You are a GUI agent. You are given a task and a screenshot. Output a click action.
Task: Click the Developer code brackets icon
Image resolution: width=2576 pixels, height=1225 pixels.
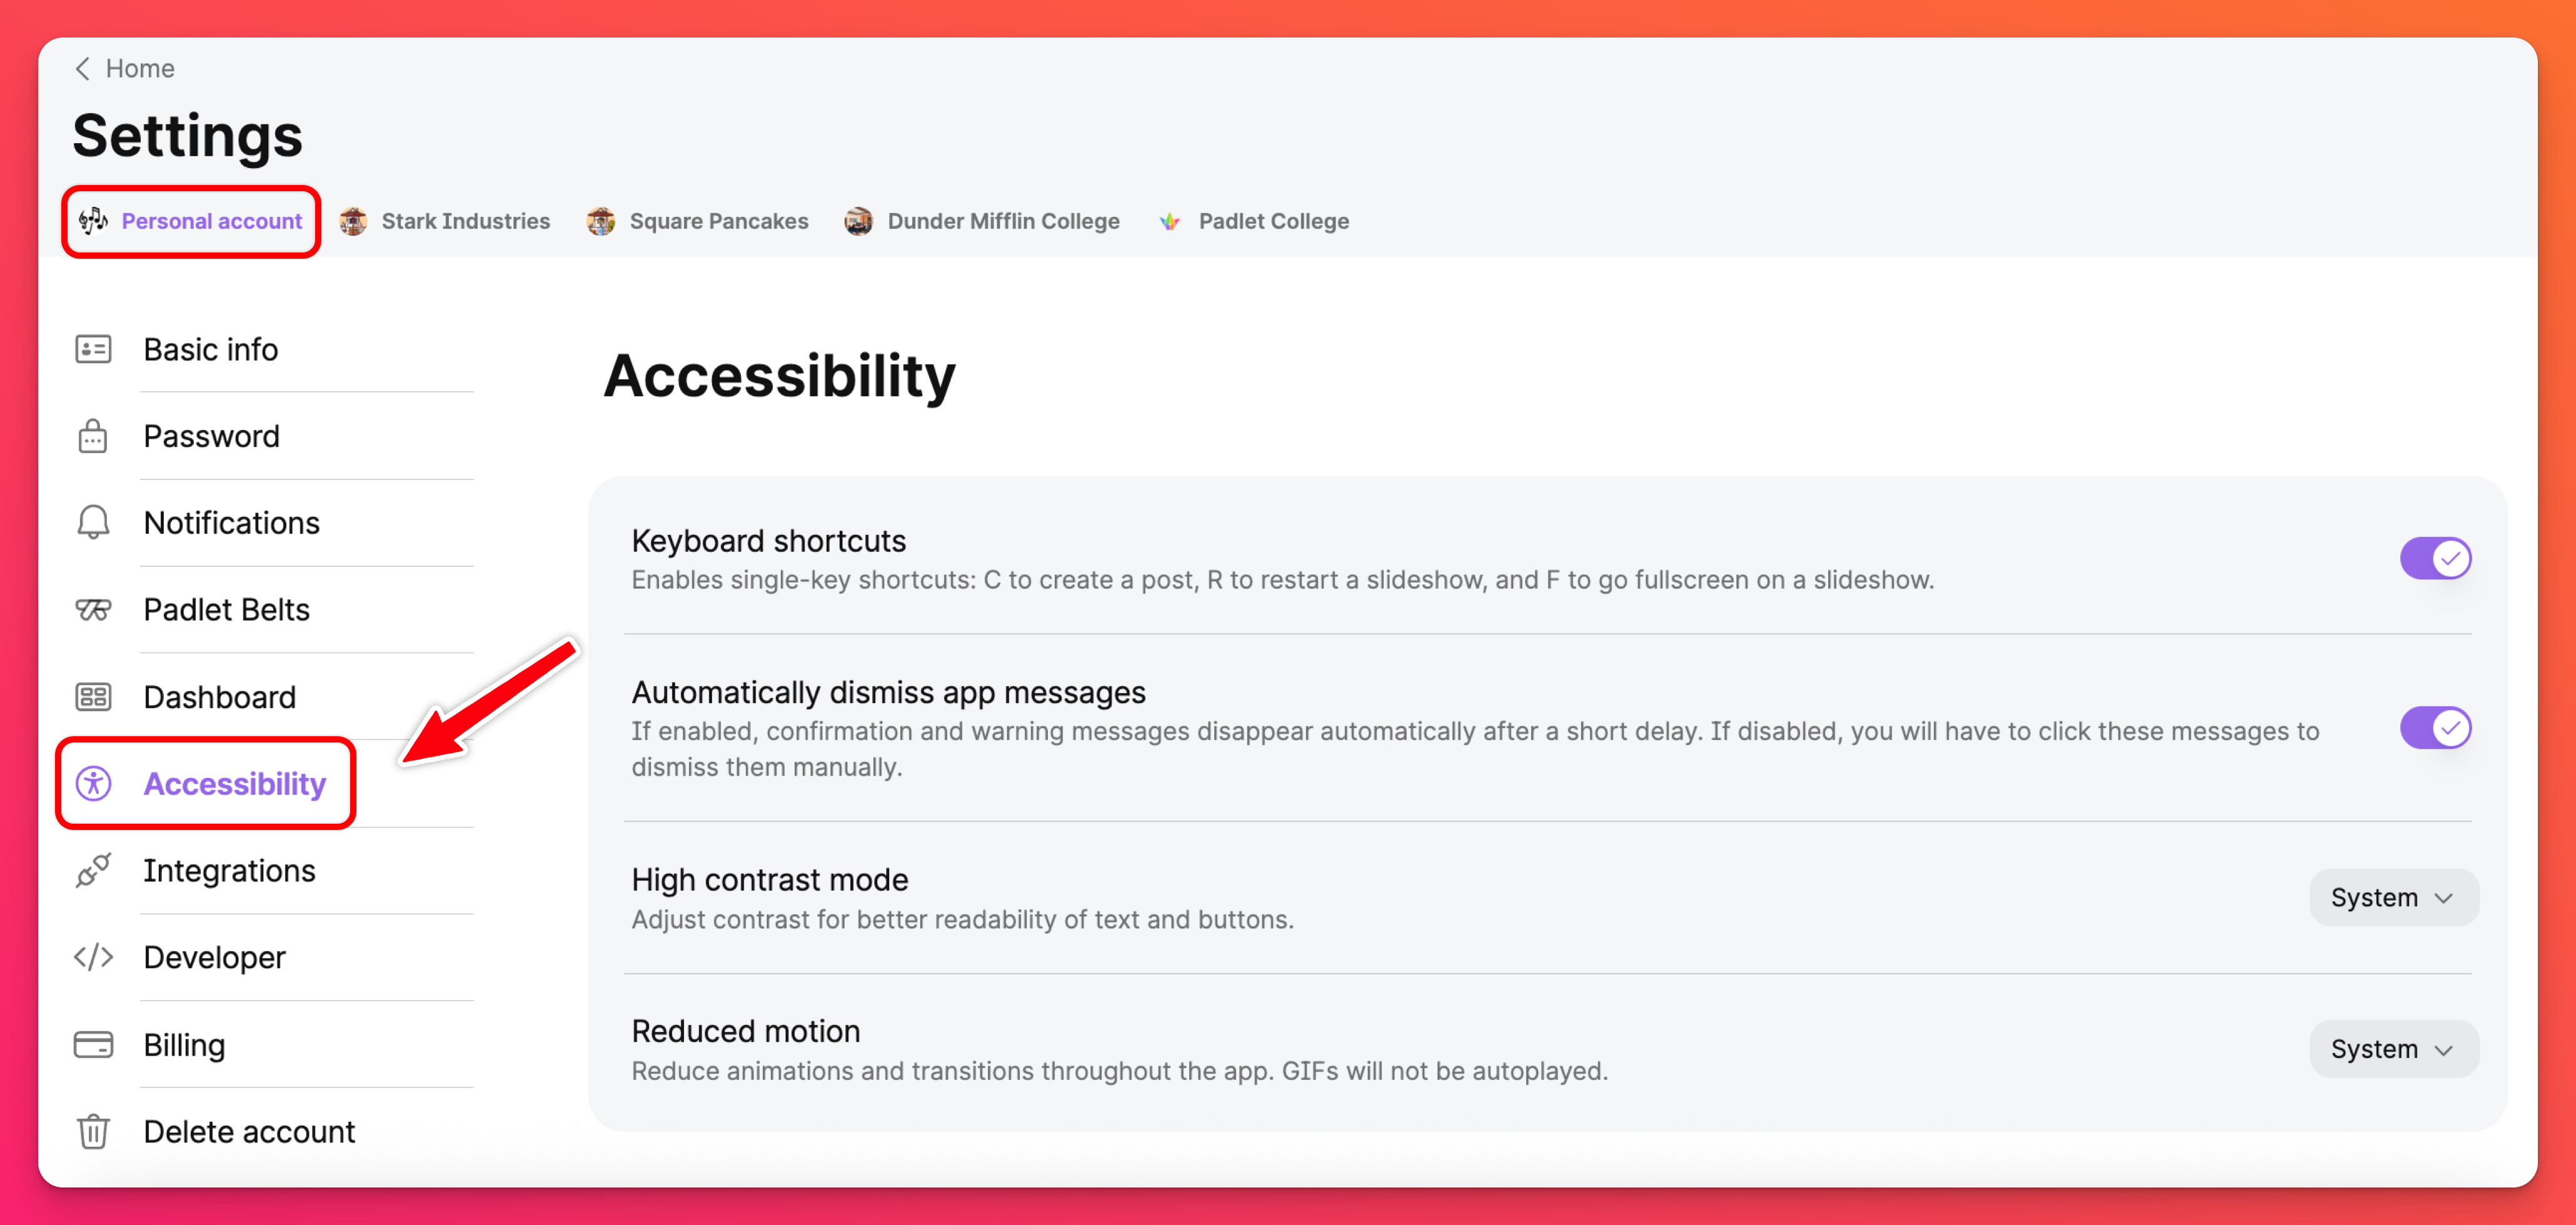93,957
